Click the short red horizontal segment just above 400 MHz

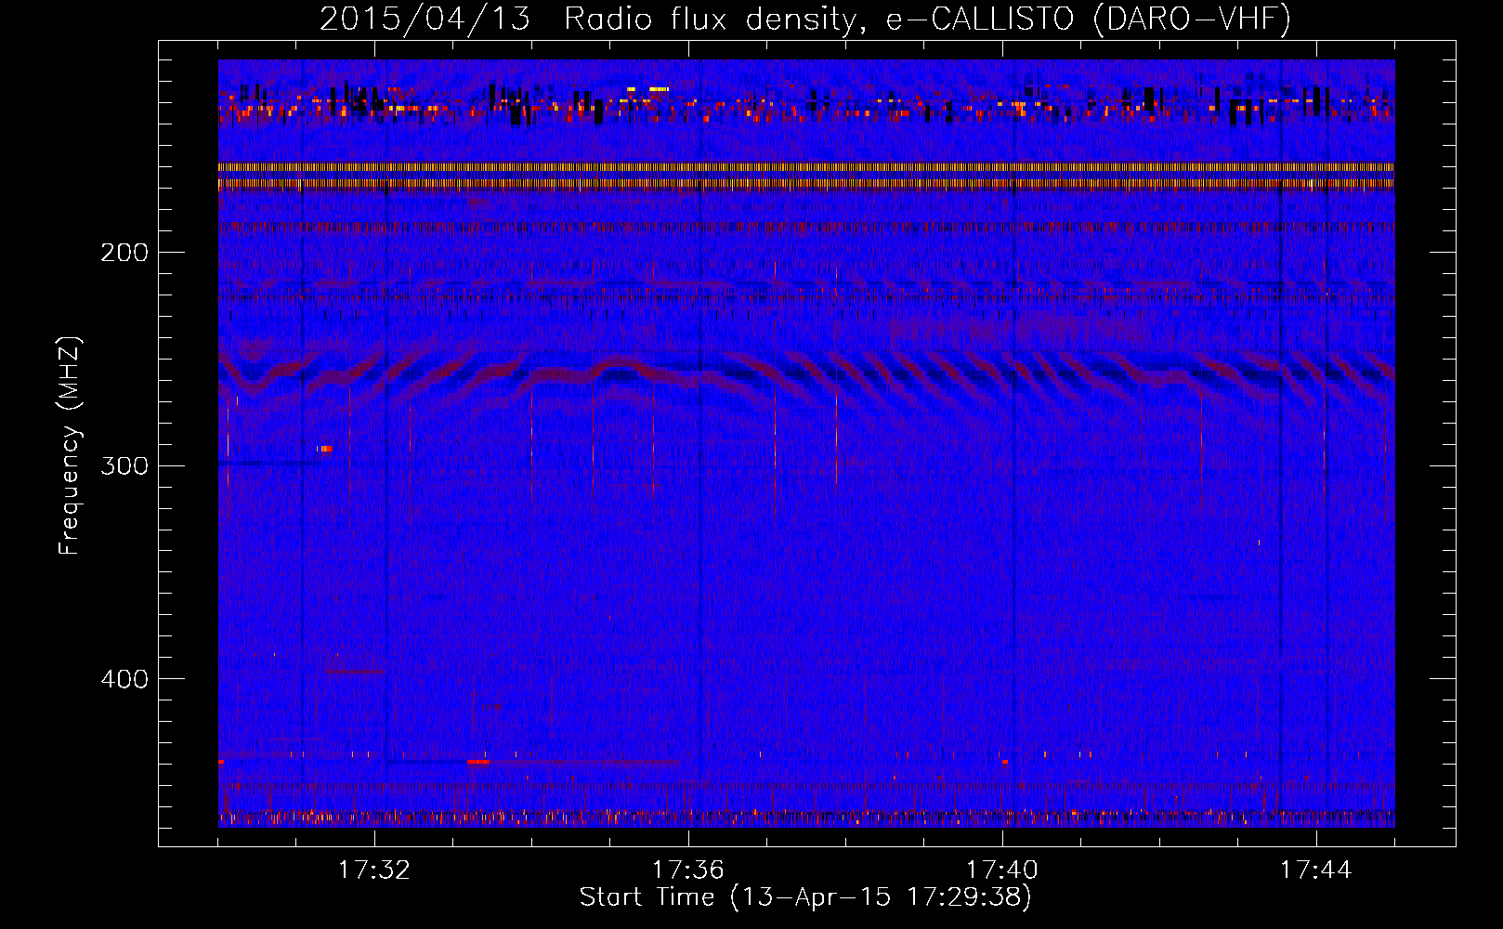pos(355,671)
